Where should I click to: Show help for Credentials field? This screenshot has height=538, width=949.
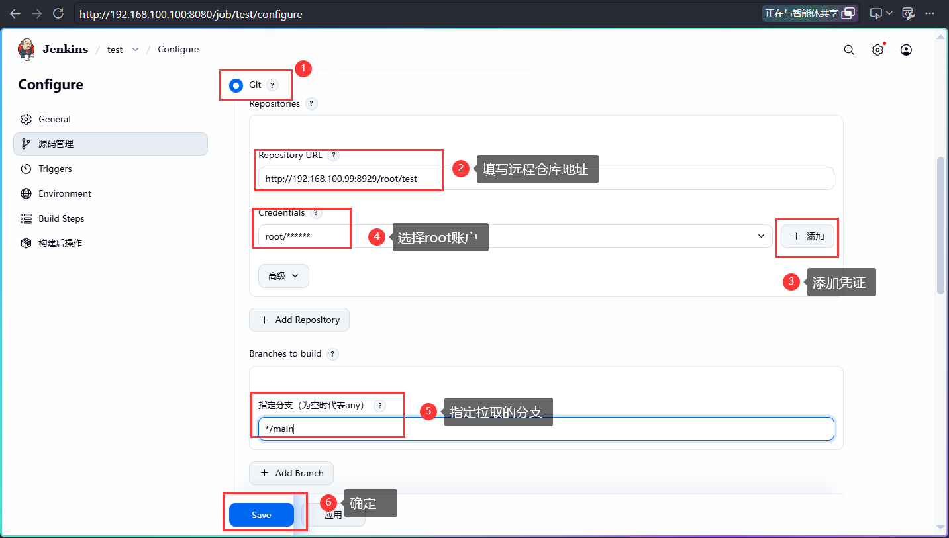coord(316,213)
